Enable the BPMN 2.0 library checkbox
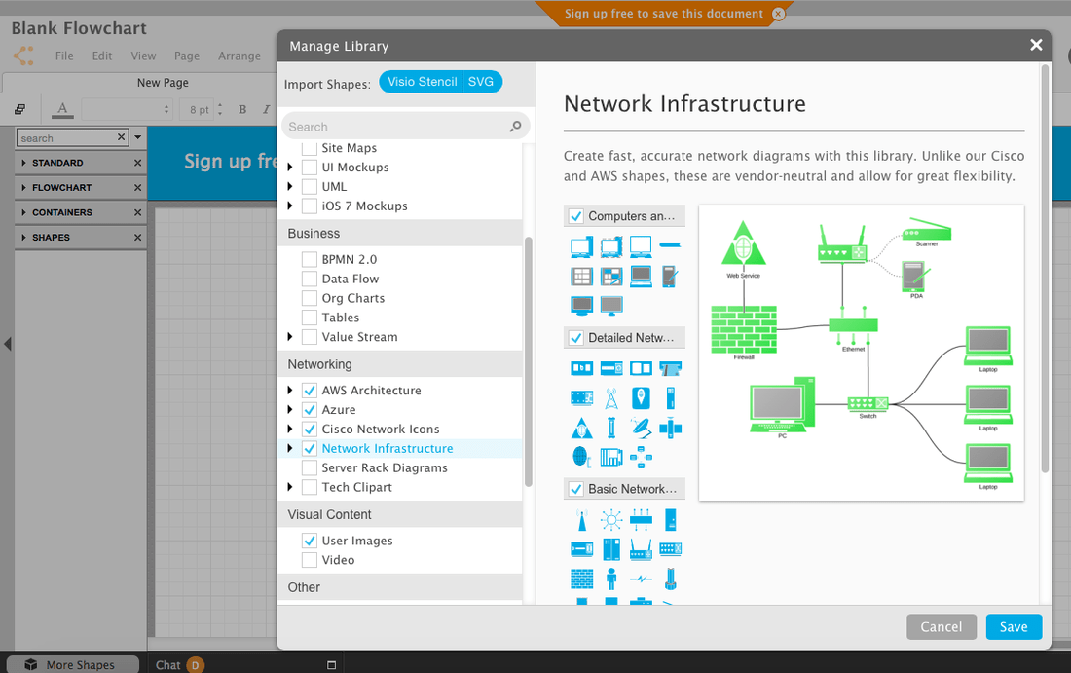Viewport: 1071px width, 673px height. 310,260
